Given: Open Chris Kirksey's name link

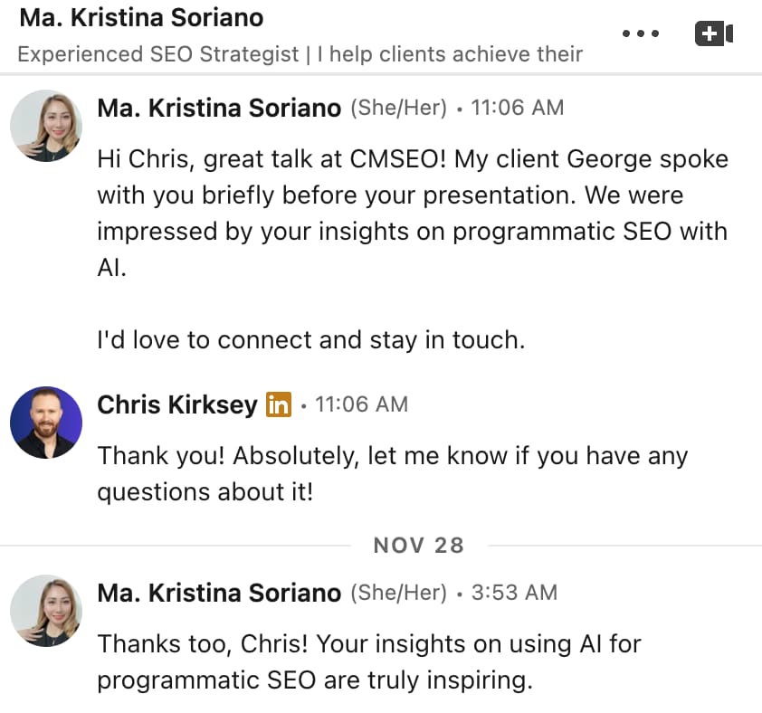Looking at the screenshot, I should click(177, 404).
